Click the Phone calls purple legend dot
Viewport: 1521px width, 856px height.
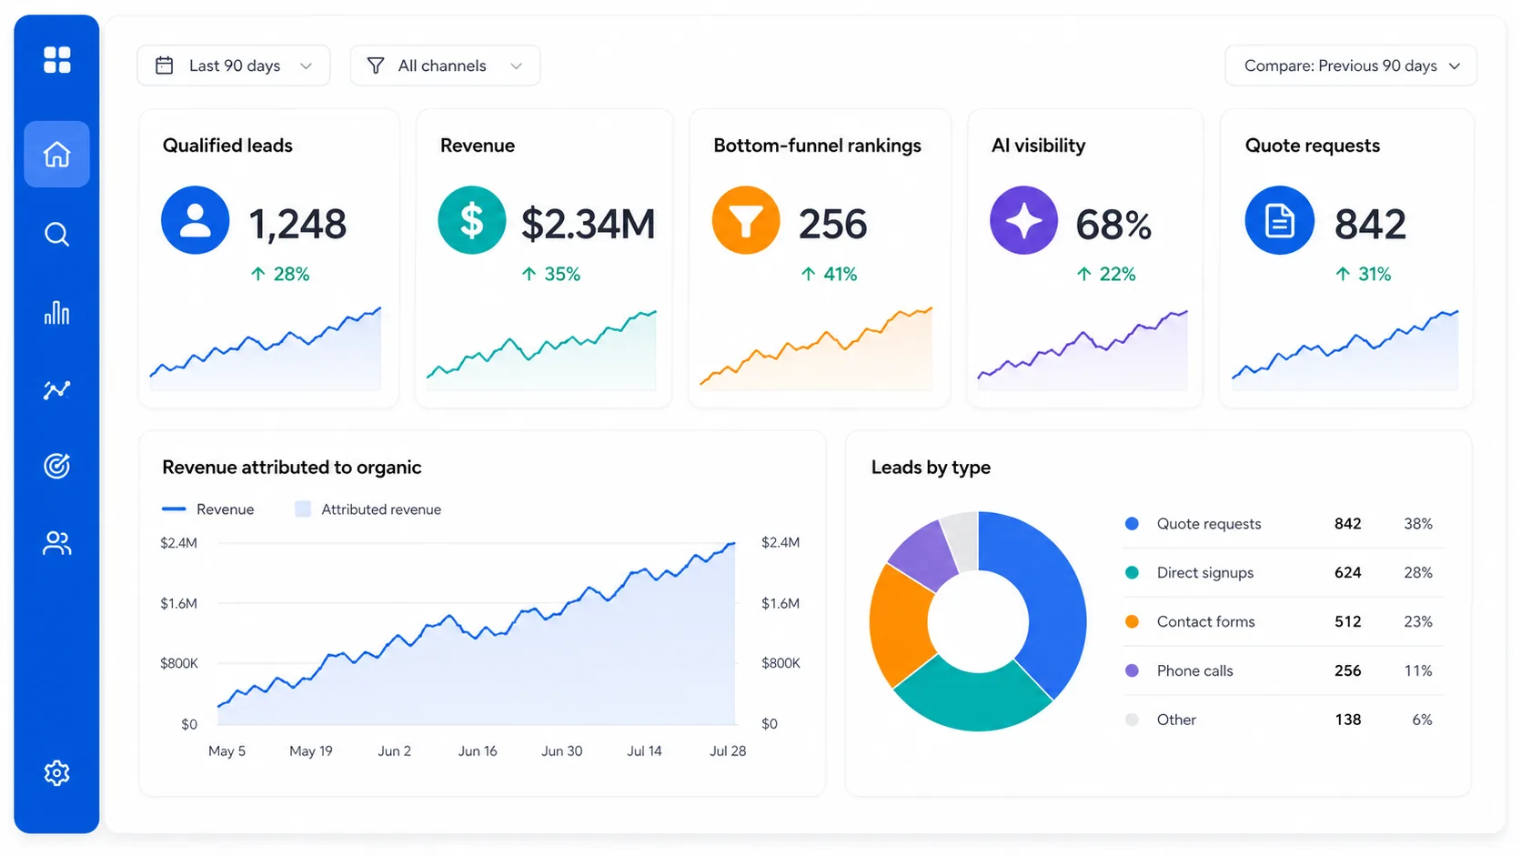pyautogui.click(x=1132, y=671)
